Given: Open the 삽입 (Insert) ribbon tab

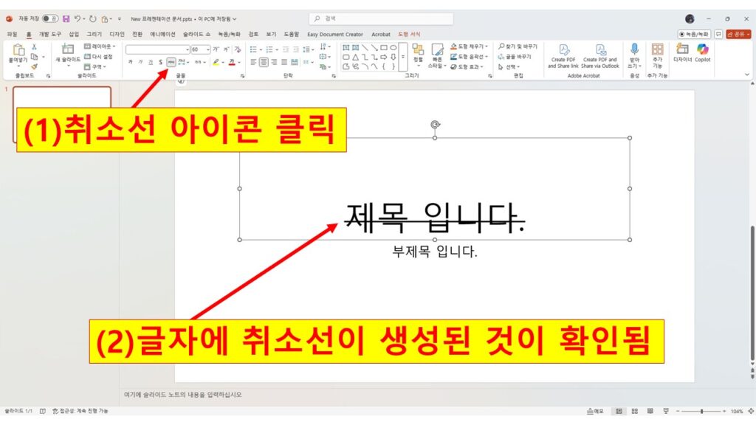Looking at the screenshot, I should pos(74,34).
